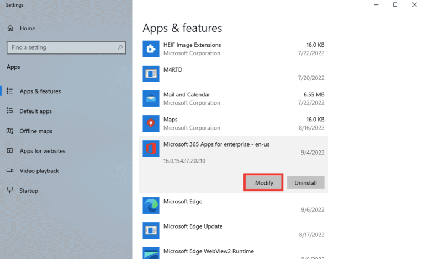Screen dimensions: 424x259
Task: Click the Maps location pin icon
Action: click(x=151, y=123)
